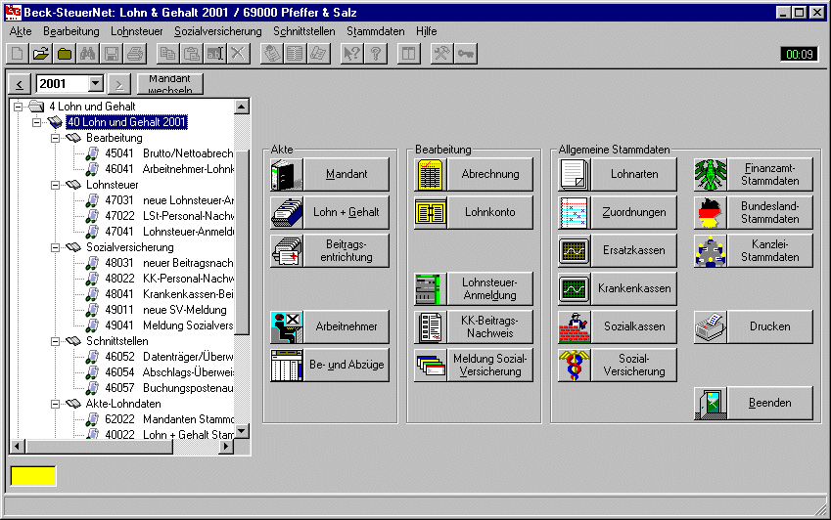Viewport: 831px width, 520px height.
Task: Open the Stammdaten menu
Action: (x=375, y=31)
